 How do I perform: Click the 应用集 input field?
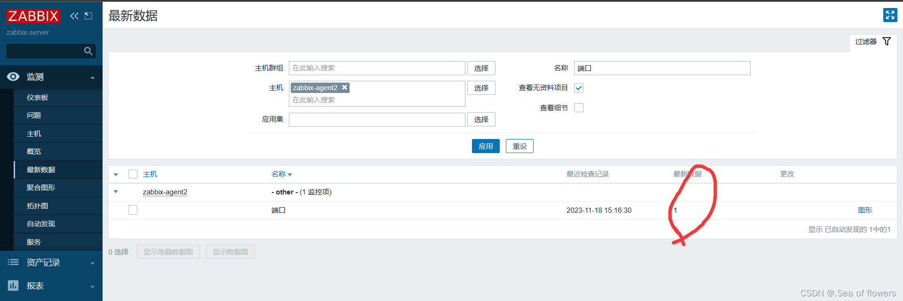[x=377, y=119]
